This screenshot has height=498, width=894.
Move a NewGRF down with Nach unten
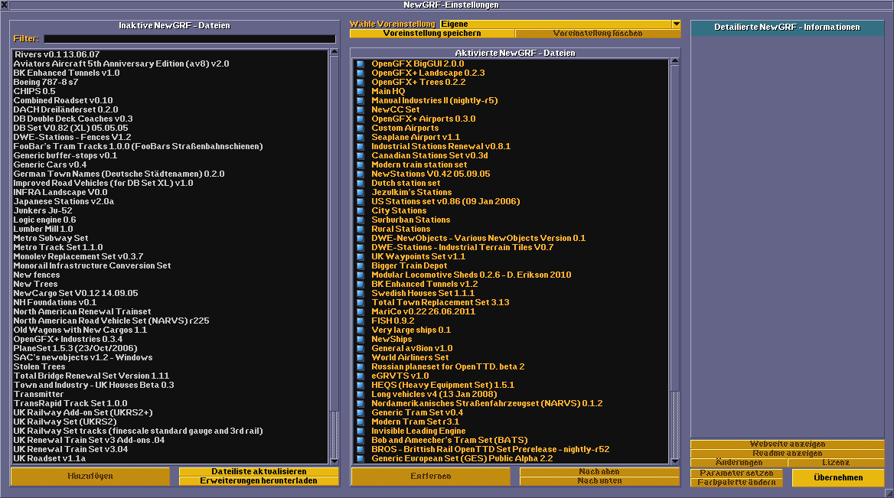click(x=599, y=480)
